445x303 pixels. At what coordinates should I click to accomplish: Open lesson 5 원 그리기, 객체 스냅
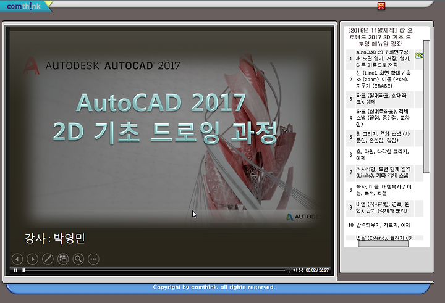(383, 137)
